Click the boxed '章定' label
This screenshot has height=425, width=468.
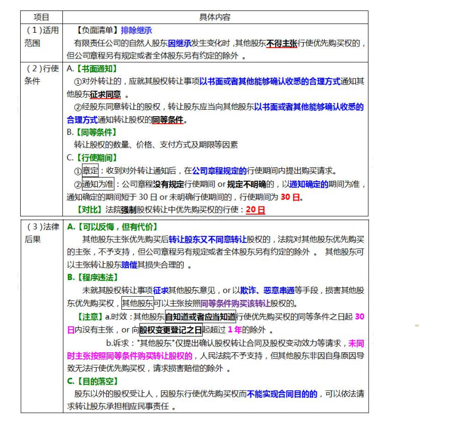pos(90,171)
